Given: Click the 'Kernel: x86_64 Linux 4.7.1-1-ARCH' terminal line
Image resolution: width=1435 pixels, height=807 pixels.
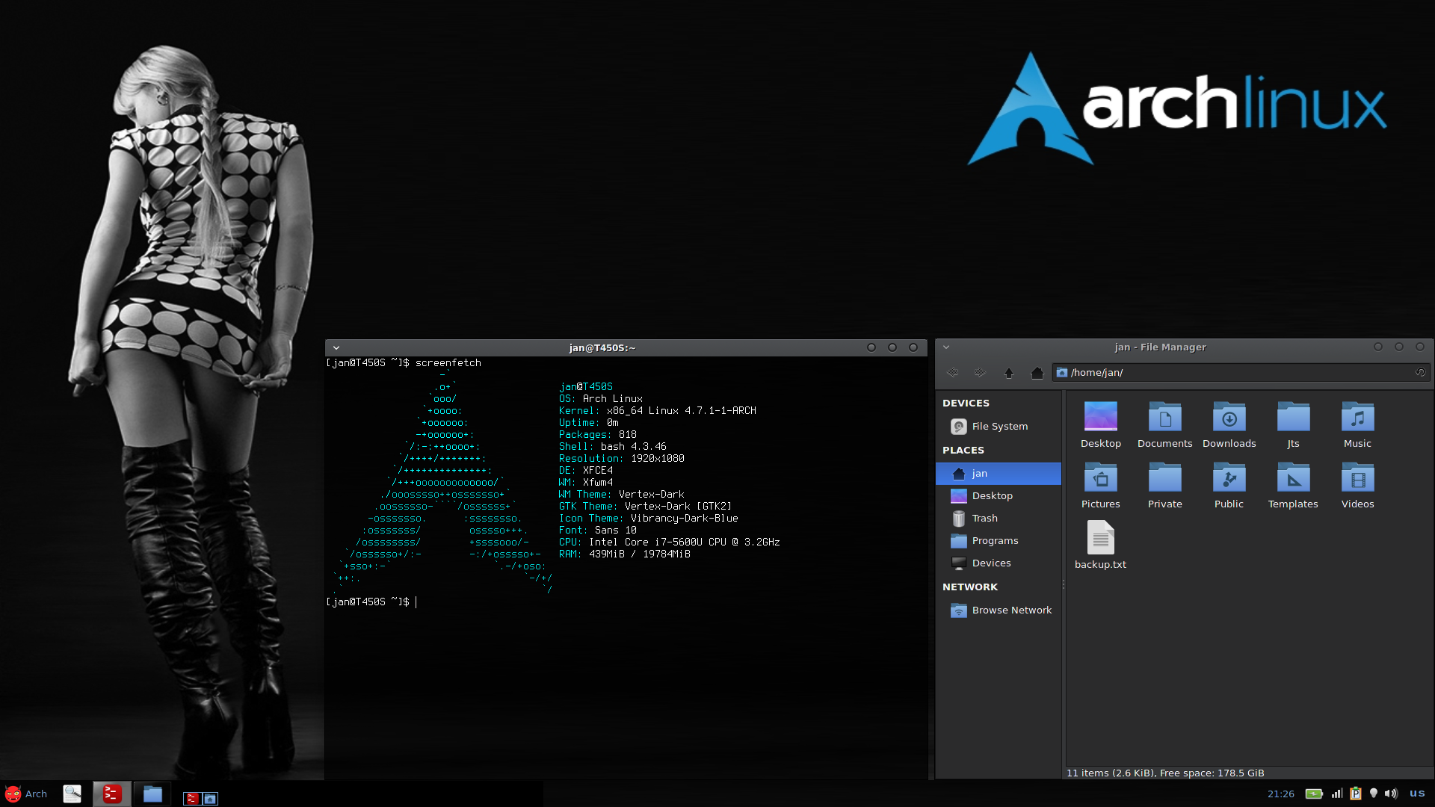Looking at the screenshot, I should 658,410.
